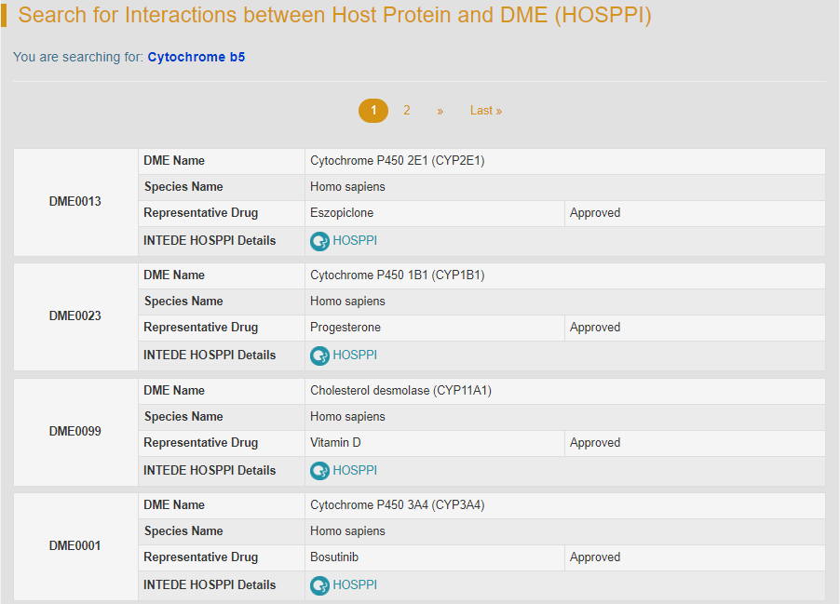The width and height of the screenshot is (840, 604).
Task: Select the current page 1 button
Action: (373, 111)
